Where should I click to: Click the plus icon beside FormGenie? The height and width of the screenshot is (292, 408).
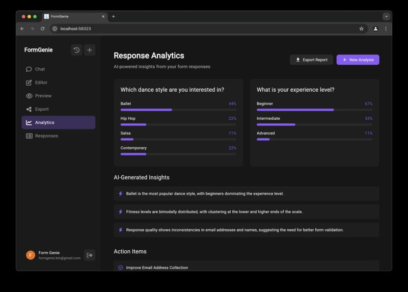[x=90, y=50]
